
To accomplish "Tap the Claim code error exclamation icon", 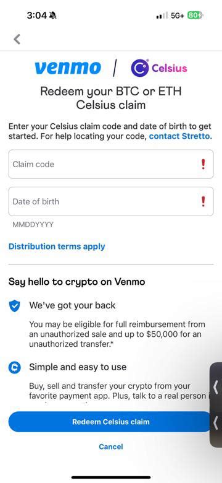I will coord(203,164).
